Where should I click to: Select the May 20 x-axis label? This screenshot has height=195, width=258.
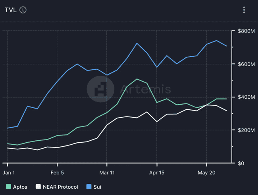click(206, 172)
